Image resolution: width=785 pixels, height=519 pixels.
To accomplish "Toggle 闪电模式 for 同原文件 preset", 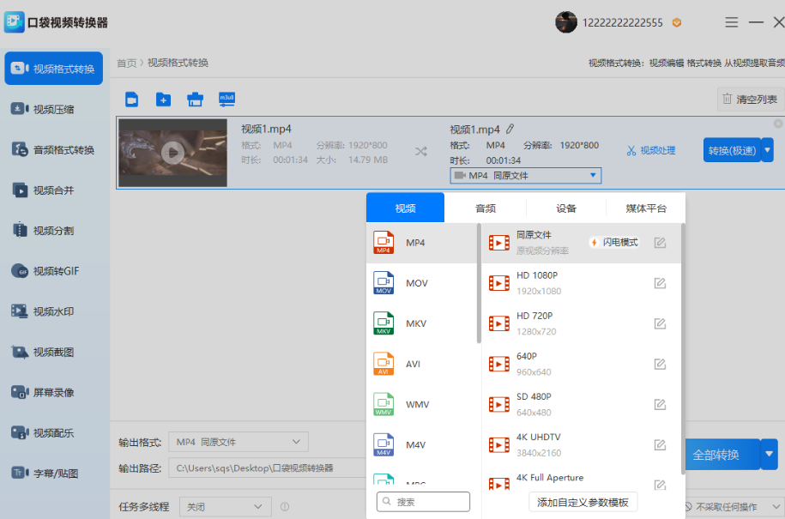I will click(614, 243).
